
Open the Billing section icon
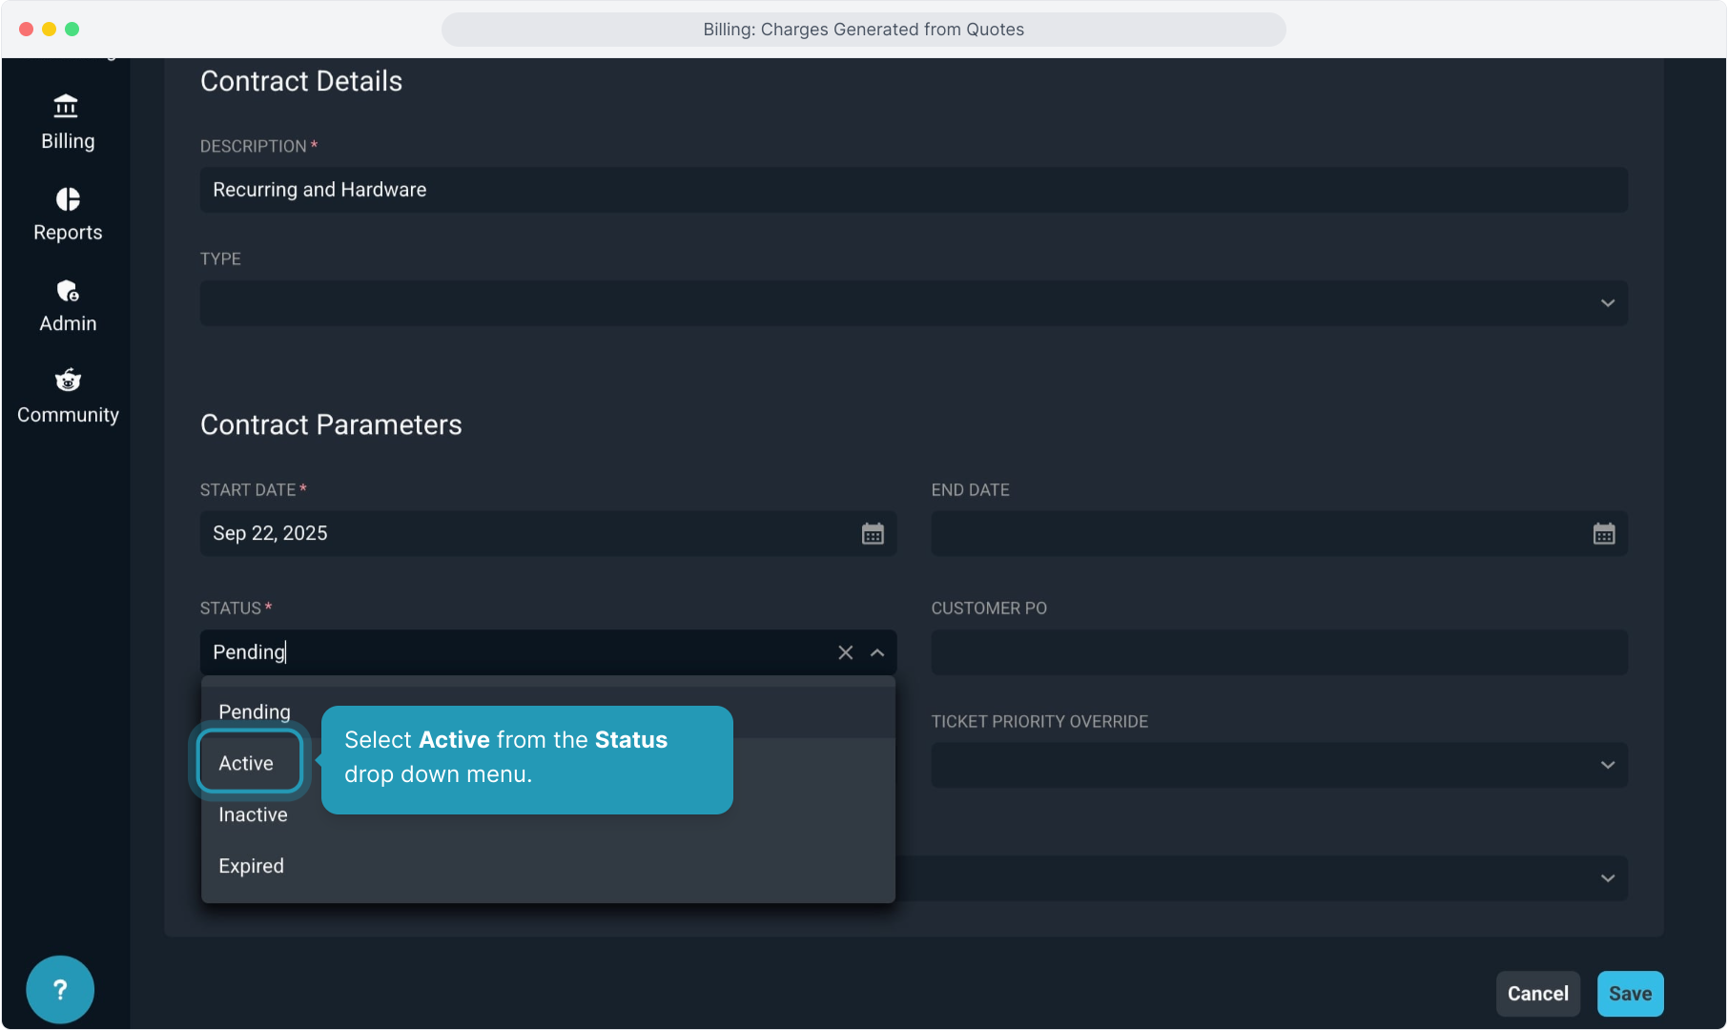[x=67, y=106]
